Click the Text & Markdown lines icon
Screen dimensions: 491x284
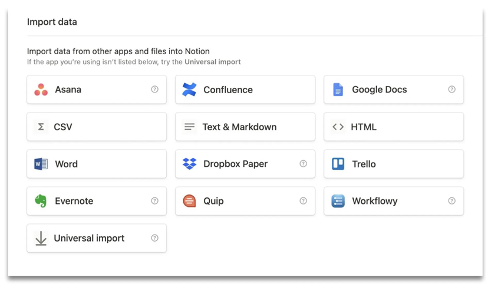189,127
